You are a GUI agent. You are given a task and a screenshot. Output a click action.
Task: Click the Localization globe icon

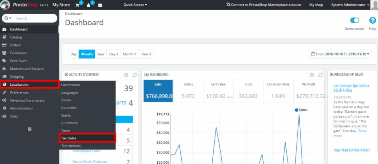click(4, 85)
